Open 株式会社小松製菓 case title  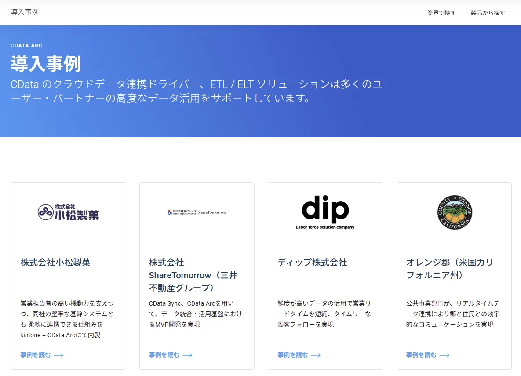point(55,262)
